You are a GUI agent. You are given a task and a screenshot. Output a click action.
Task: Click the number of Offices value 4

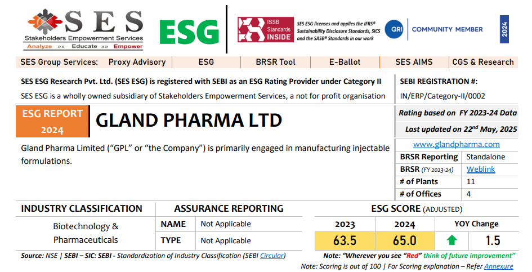coord(468,194)
